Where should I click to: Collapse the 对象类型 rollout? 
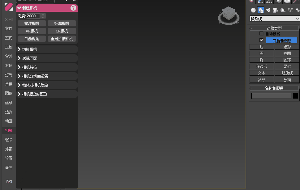[x=274, y=28]
